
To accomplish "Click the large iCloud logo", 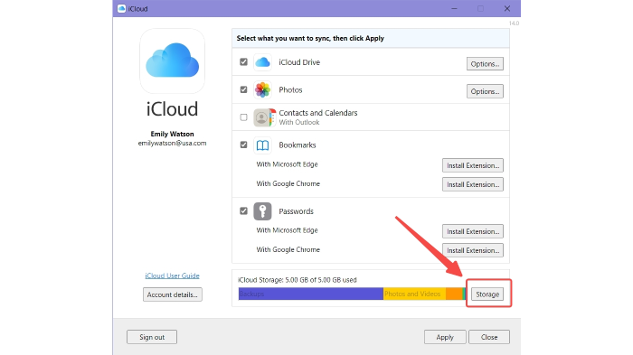I will (x=173, y=61).
